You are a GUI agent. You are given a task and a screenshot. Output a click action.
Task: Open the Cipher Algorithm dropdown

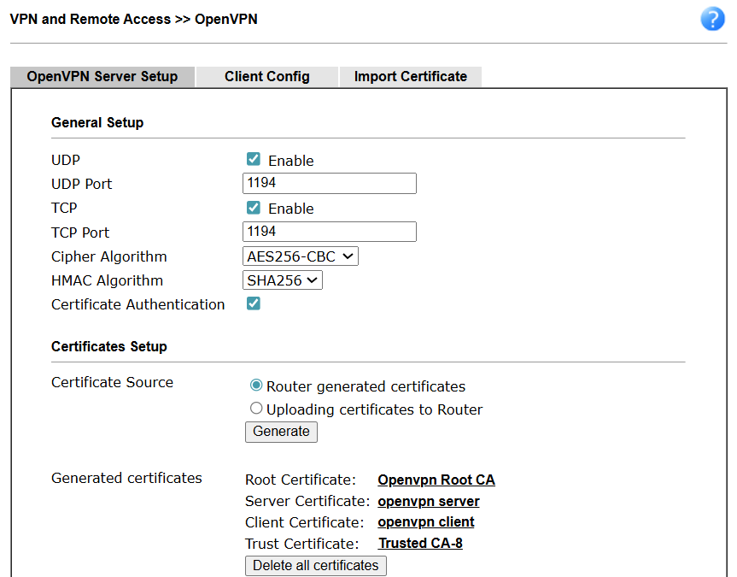pos(301,256)
